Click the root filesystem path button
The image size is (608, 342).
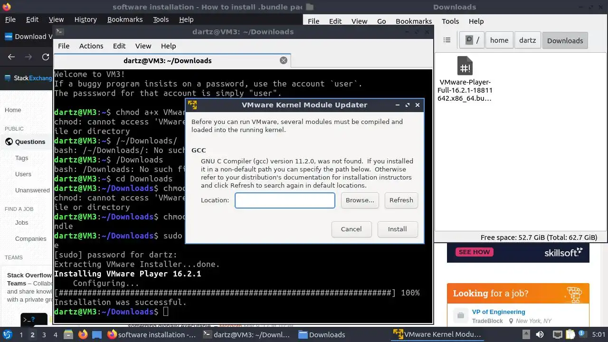(472, 40)
